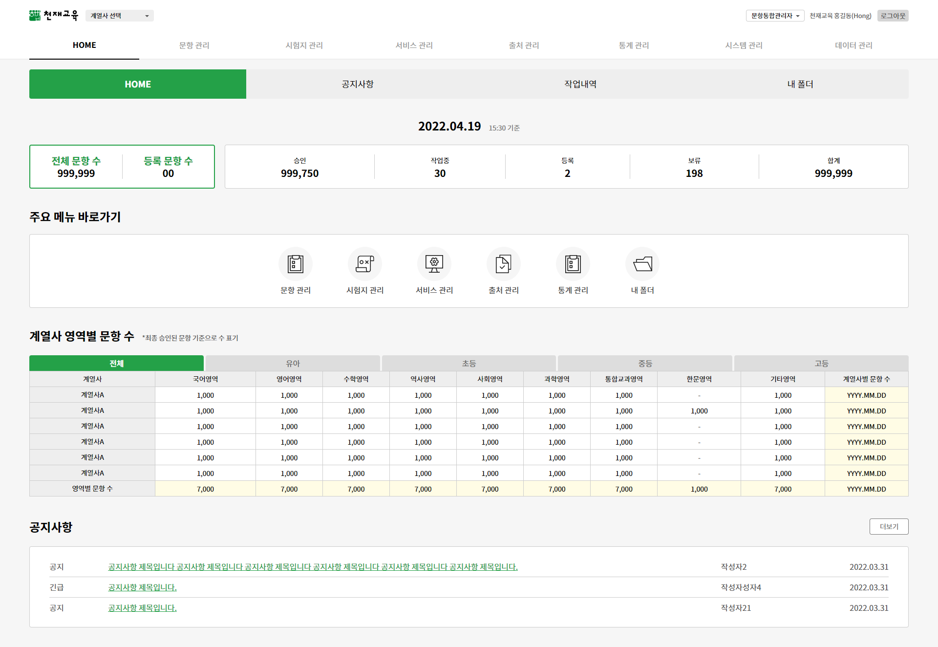Select the 유아 area tab

click(293, 363)
